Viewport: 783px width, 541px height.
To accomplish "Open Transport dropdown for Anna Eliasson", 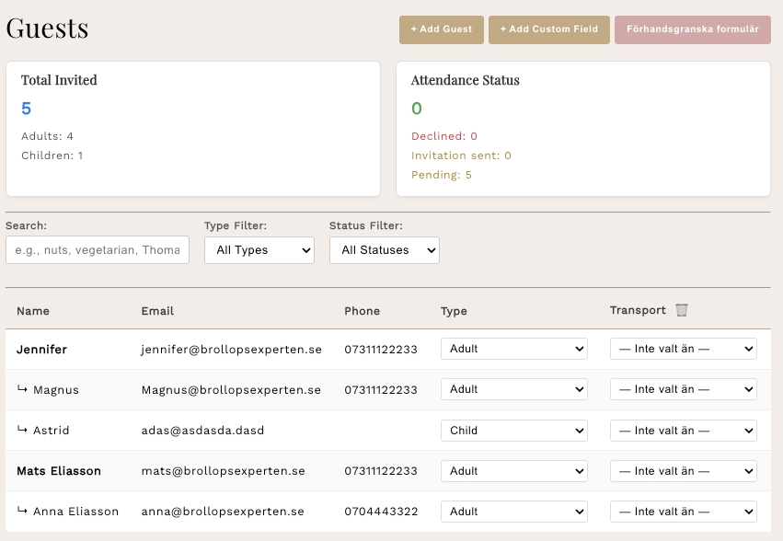I will point(683,512).
